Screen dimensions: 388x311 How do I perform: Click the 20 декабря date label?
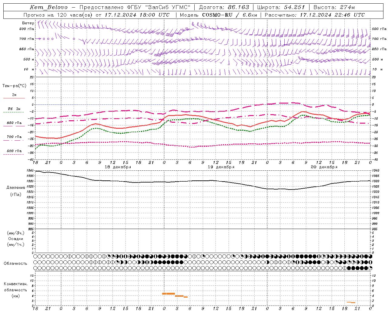(324, 167)
